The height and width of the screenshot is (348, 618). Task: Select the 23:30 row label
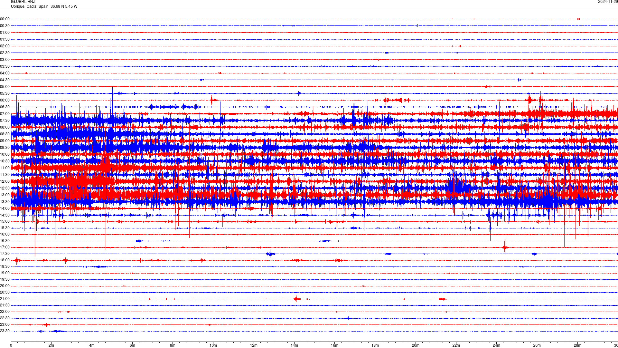(5, 331)
